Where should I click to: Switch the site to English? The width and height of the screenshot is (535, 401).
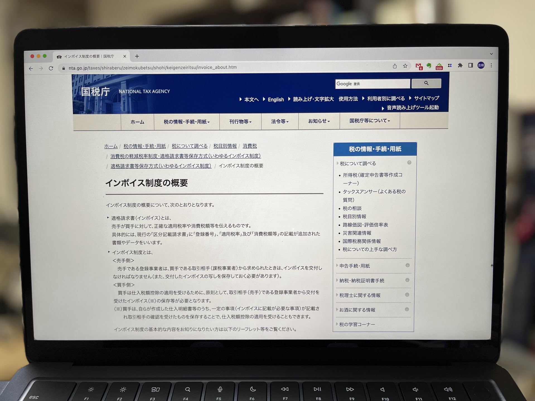pyautogui.click(x=275, y=99)
